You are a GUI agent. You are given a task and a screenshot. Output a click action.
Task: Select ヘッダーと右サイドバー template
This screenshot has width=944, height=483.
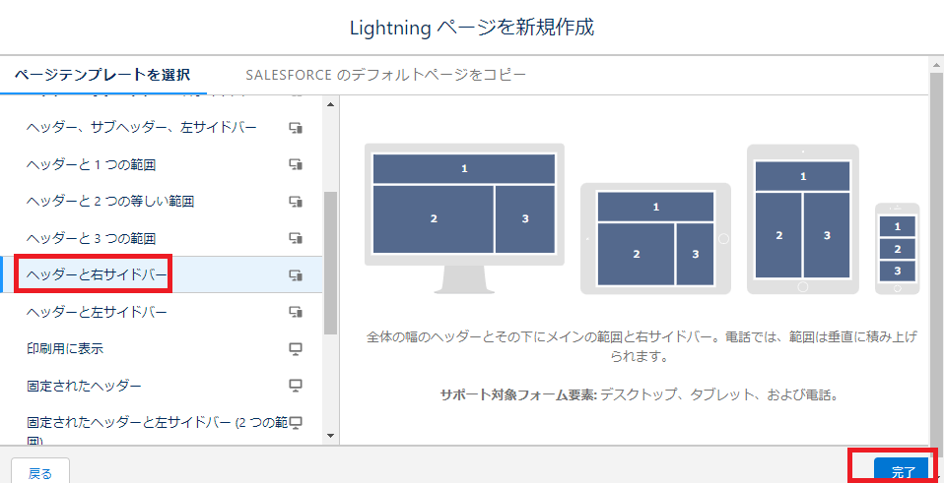[x=162, y=274]
